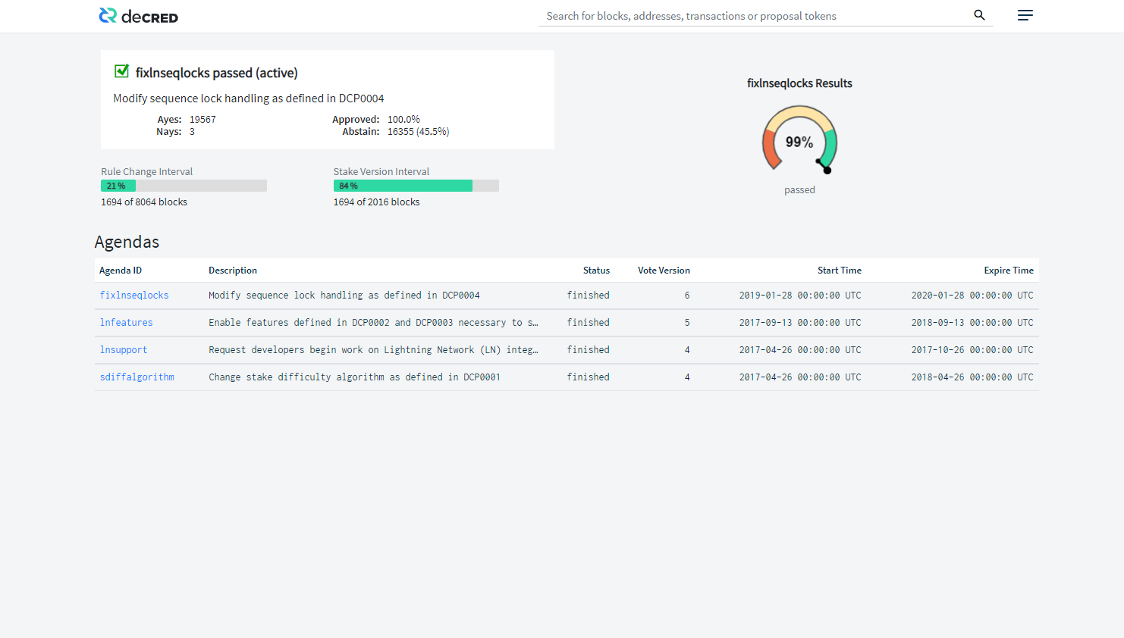Click expire time 2020-01-28 00:00:00 UTC
Image resolution: width=1124 pixels, height=638 pixels.
coord(972,296)
